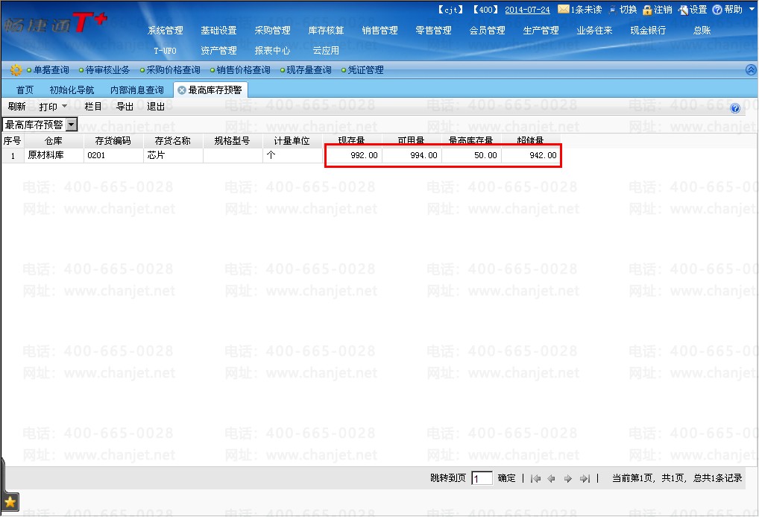Click 栏目 columns button

[93, 106]
